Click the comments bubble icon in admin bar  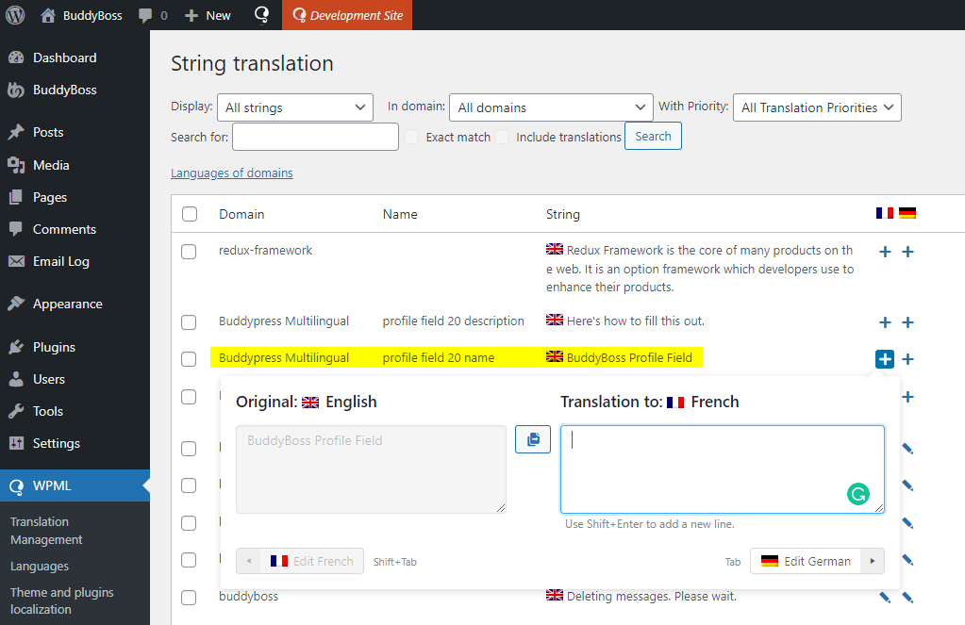point(146,15)
